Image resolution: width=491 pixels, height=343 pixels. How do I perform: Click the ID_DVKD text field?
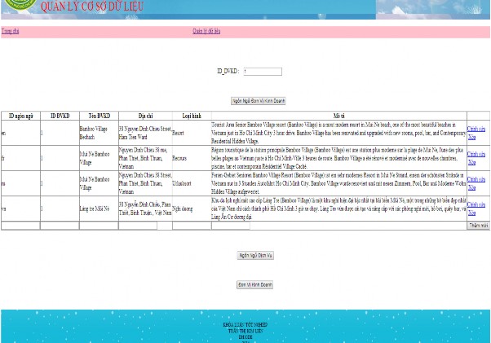click(263, 72)
